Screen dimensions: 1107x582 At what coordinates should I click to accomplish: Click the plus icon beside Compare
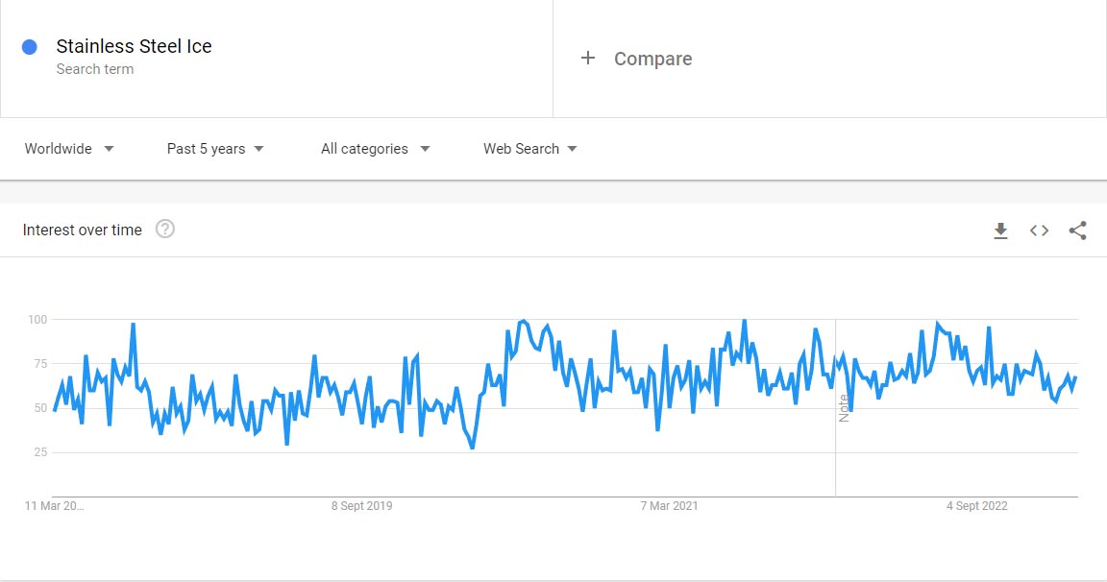coord(588,59)
